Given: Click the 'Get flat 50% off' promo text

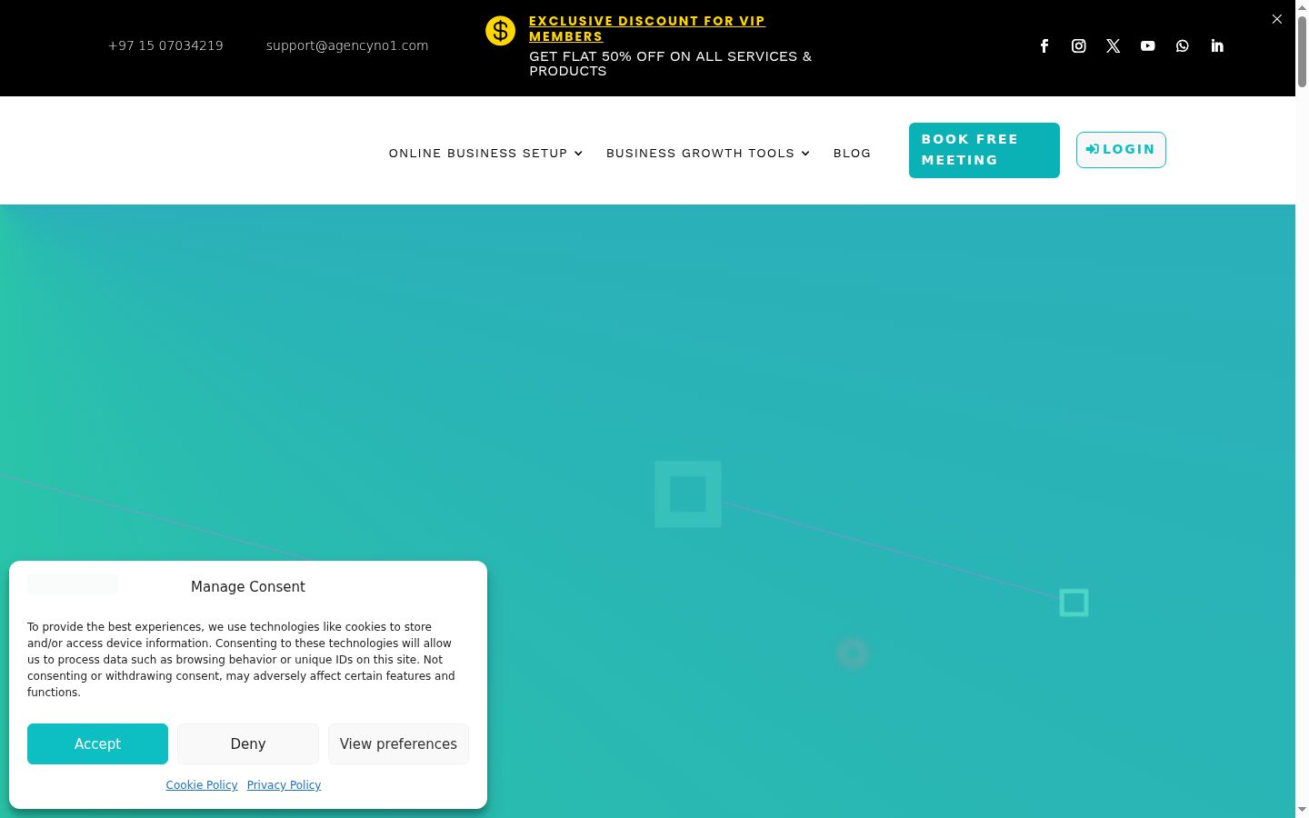Looking at the screenshot, I should (x=671, y=64).
